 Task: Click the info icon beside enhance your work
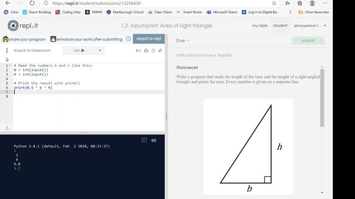coord(128,39)
